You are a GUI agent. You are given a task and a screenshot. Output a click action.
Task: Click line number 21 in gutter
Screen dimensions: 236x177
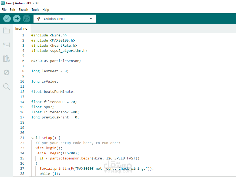(22, 138)
